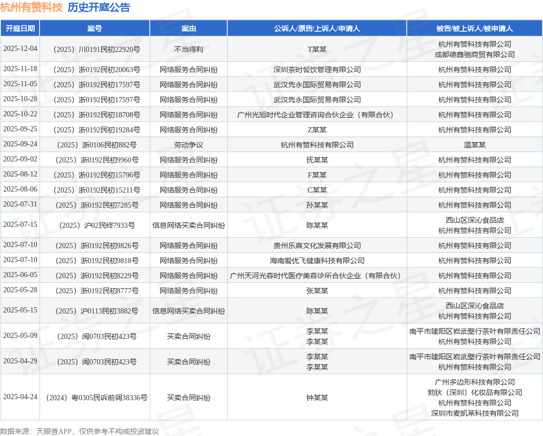Click the 数据来源 footer note
The width and height of the screenshot is (543, 436).
(79, 431)
